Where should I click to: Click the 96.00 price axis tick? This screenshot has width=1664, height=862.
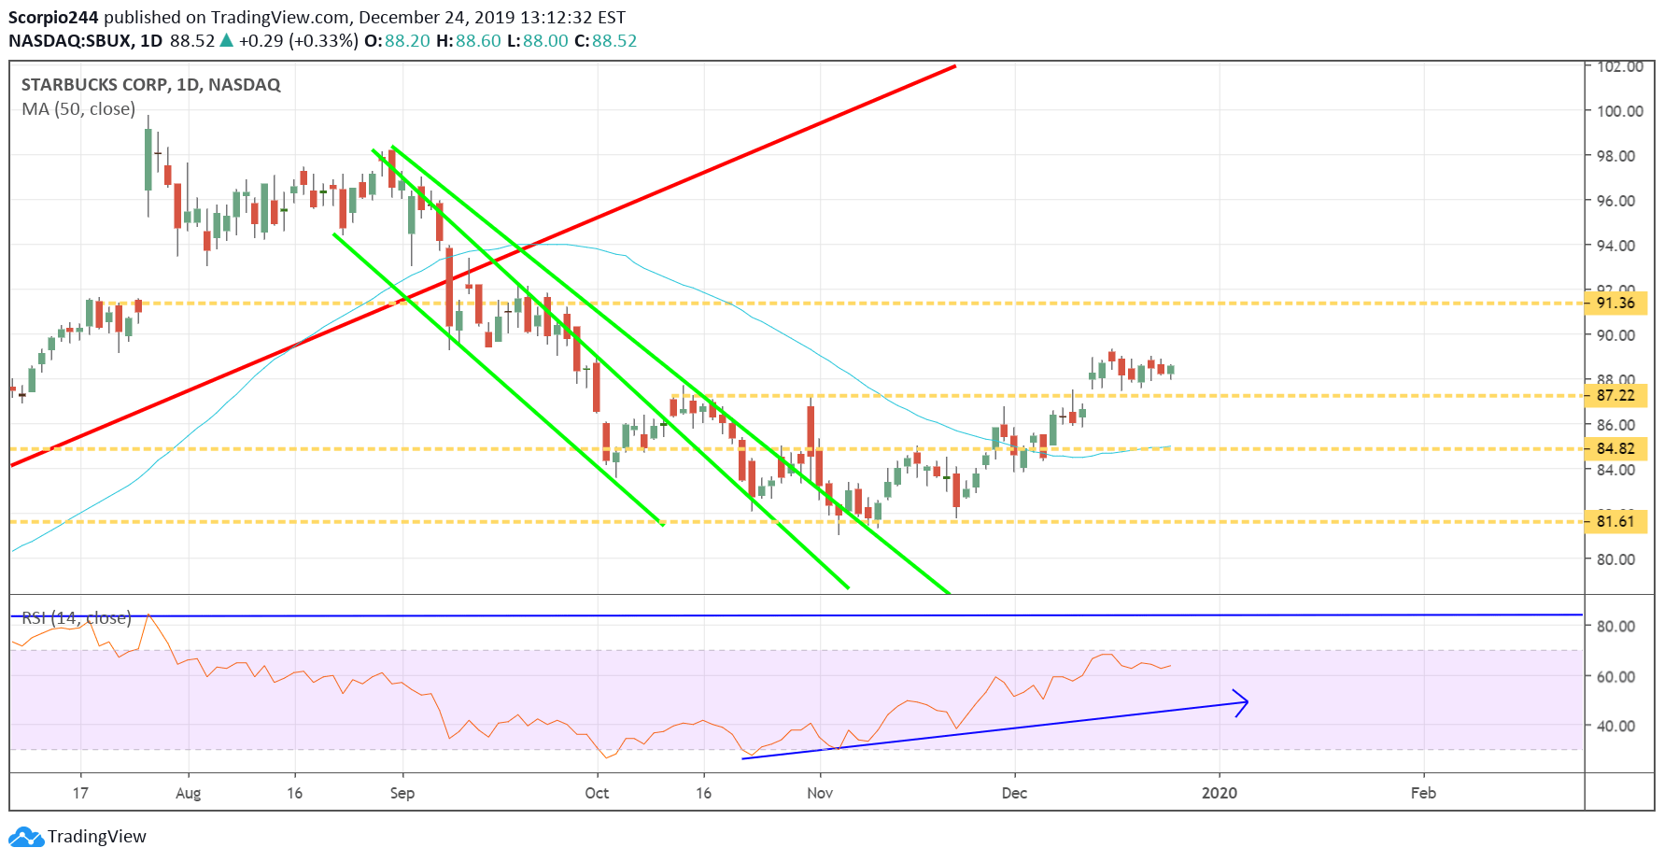(x=1616, y=201)
